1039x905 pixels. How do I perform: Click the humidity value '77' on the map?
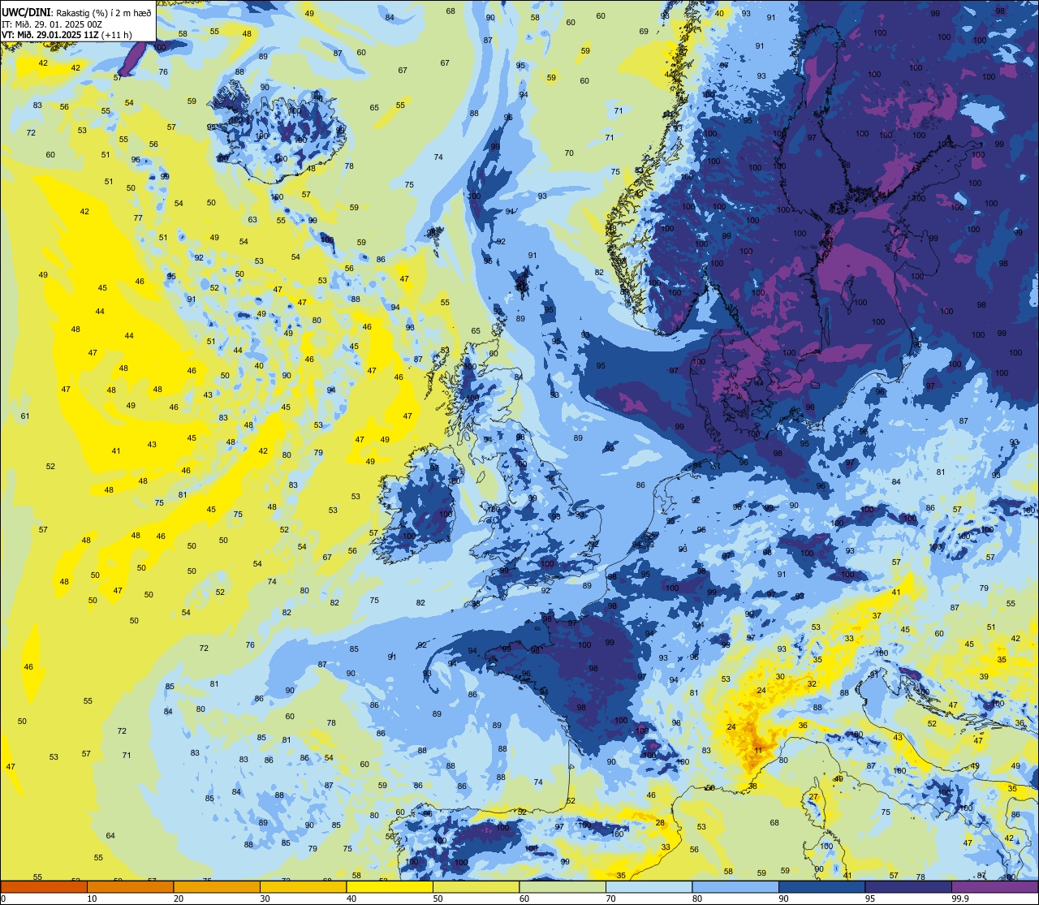click(138, 218)
